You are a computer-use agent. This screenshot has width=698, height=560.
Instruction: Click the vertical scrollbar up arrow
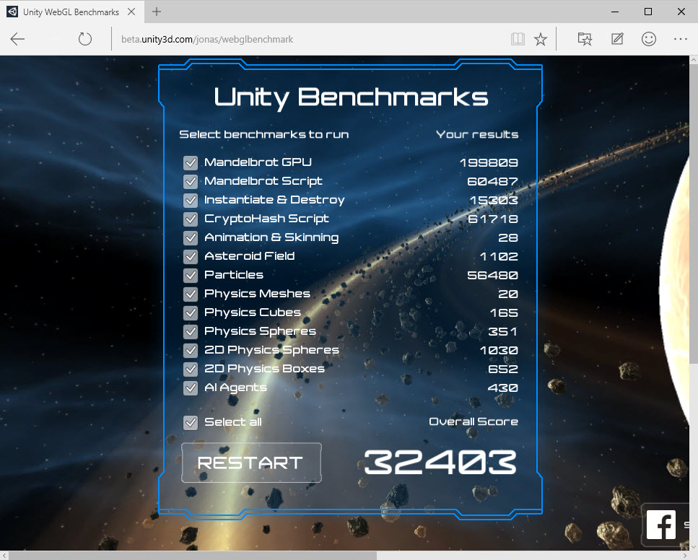tap(694, 60)
